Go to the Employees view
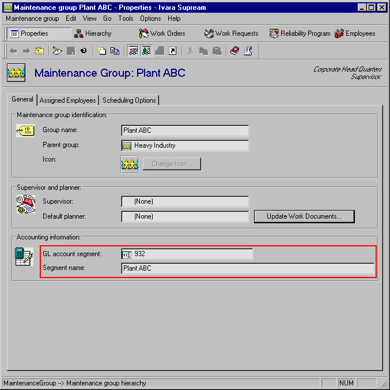Viewport: 390px width, 390px height. [355, 33]
